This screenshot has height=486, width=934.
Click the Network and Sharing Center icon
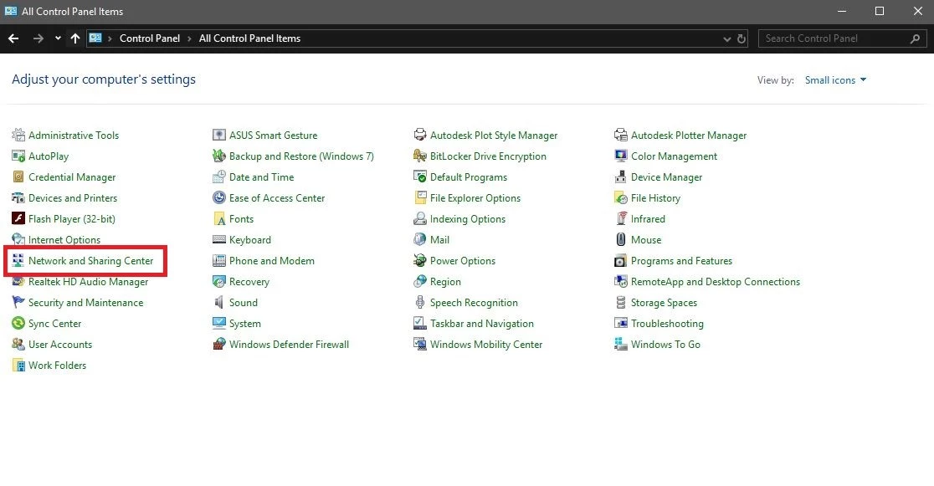pyautogui.click(x=18, y=260)
